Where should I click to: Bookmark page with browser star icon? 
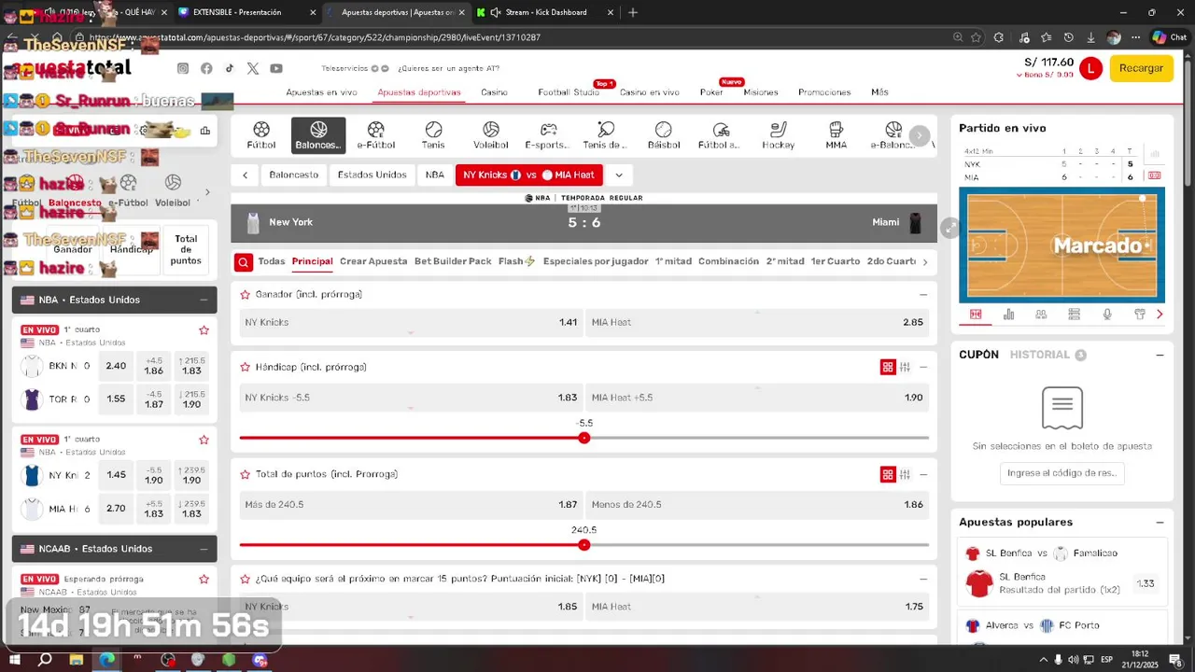[976, 37]
